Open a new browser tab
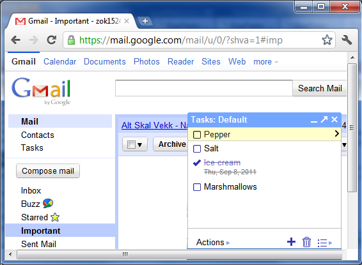 [145, 21]
